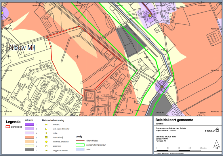Click the historische bebouwing heading
The width and height of the screenshot is (223, 156).
53,120
